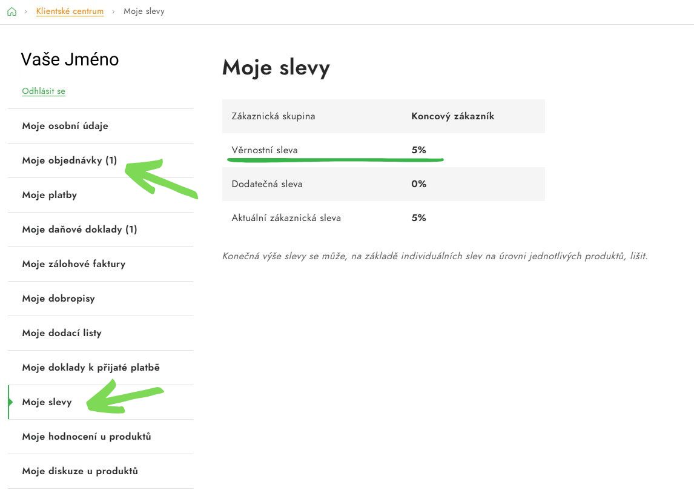694x496 pixels.
Task: Open Moje doklady k přijaté platbě
Action: [91, 368]
